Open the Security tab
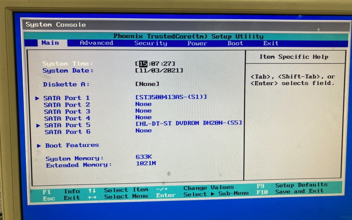Image resolution: width=352 pixels, height=220 pixels. pos(151,43)
